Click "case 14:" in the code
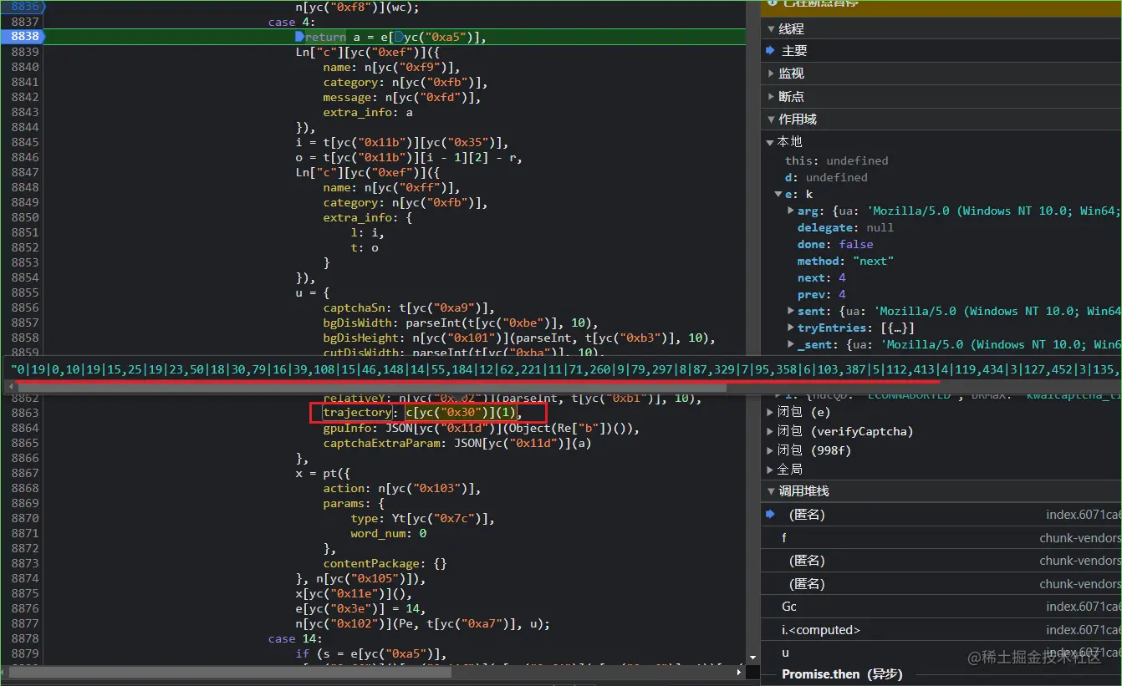The height and width of the screenshot is (686, 1122). [x=296, y=638]
